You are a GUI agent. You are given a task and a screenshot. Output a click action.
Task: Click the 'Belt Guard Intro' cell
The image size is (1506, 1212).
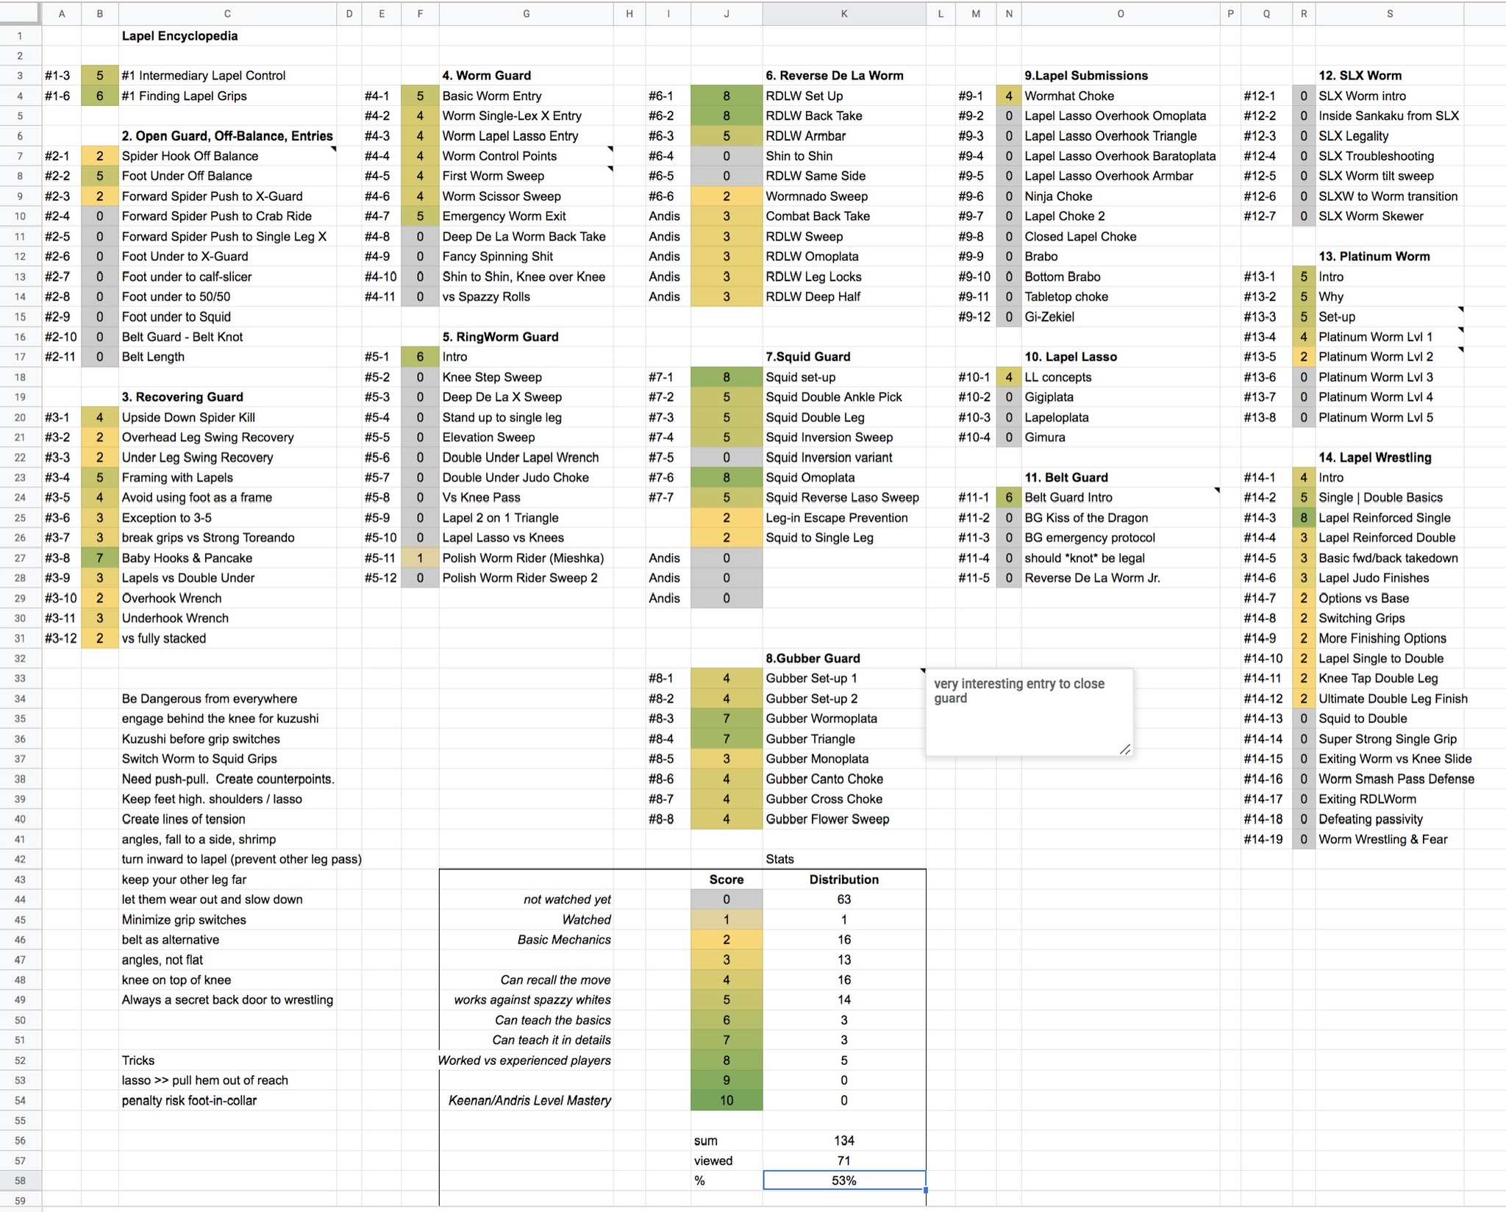point(1068,497)
